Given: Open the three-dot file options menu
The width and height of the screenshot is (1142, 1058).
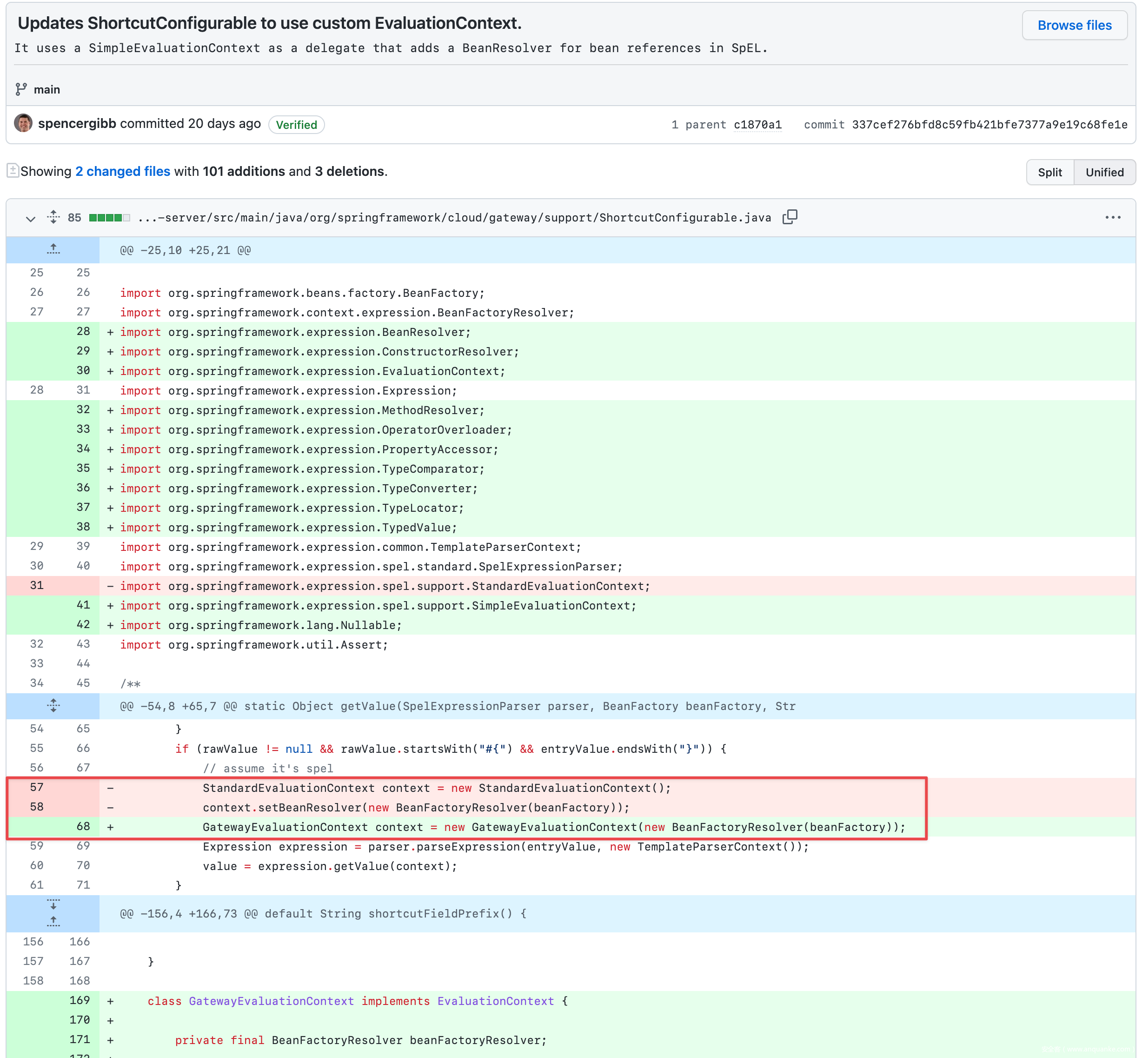Looking at the screenshot, I should point(1112,218).
